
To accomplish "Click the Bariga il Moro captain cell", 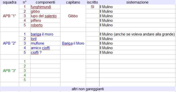I will (73, 43).
